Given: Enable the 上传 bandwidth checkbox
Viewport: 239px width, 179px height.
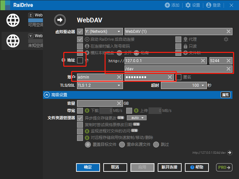Looking at the screenshot, I should click(x=129, y=111).
